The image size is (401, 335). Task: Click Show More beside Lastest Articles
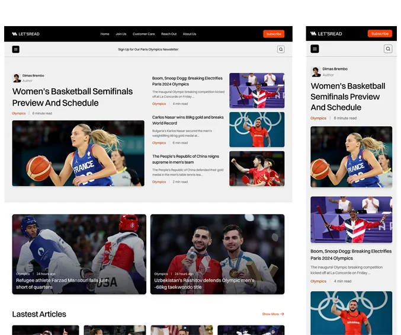tap(273, 314)
